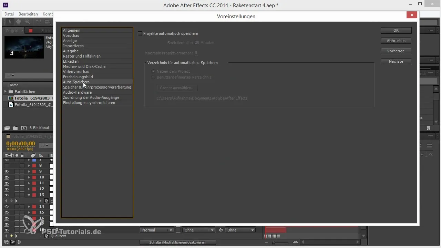
Task: Click the zoom out mountains icon in timeline
Action: [266, 242]
